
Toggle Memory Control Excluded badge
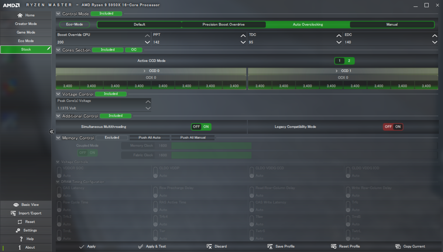pyautogui.click(x=112, y=138)
